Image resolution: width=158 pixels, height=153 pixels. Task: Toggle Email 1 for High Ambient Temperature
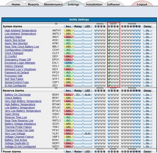96,30
